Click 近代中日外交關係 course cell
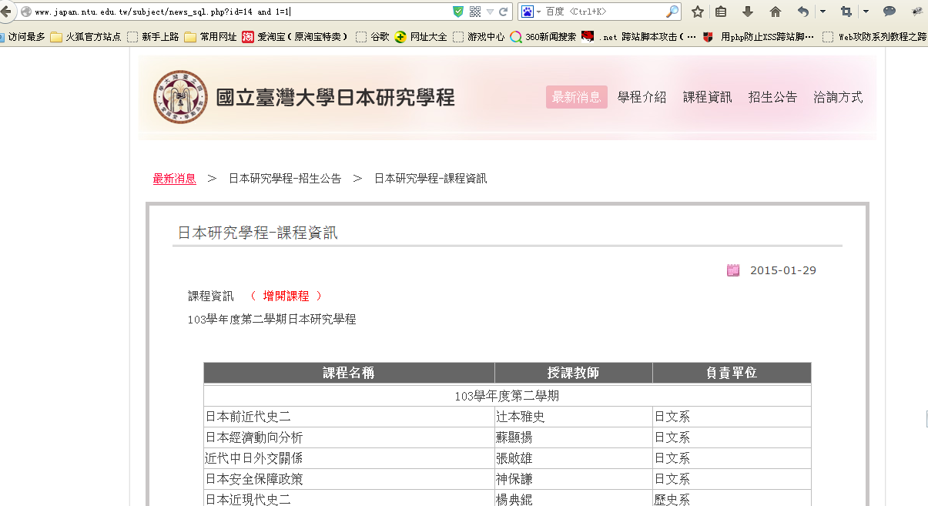This screenshot has width=928, height=506. [349, 458]
